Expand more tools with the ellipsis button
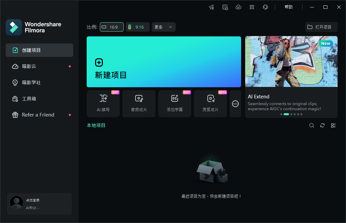346x223 pixels. pos(235,104)
